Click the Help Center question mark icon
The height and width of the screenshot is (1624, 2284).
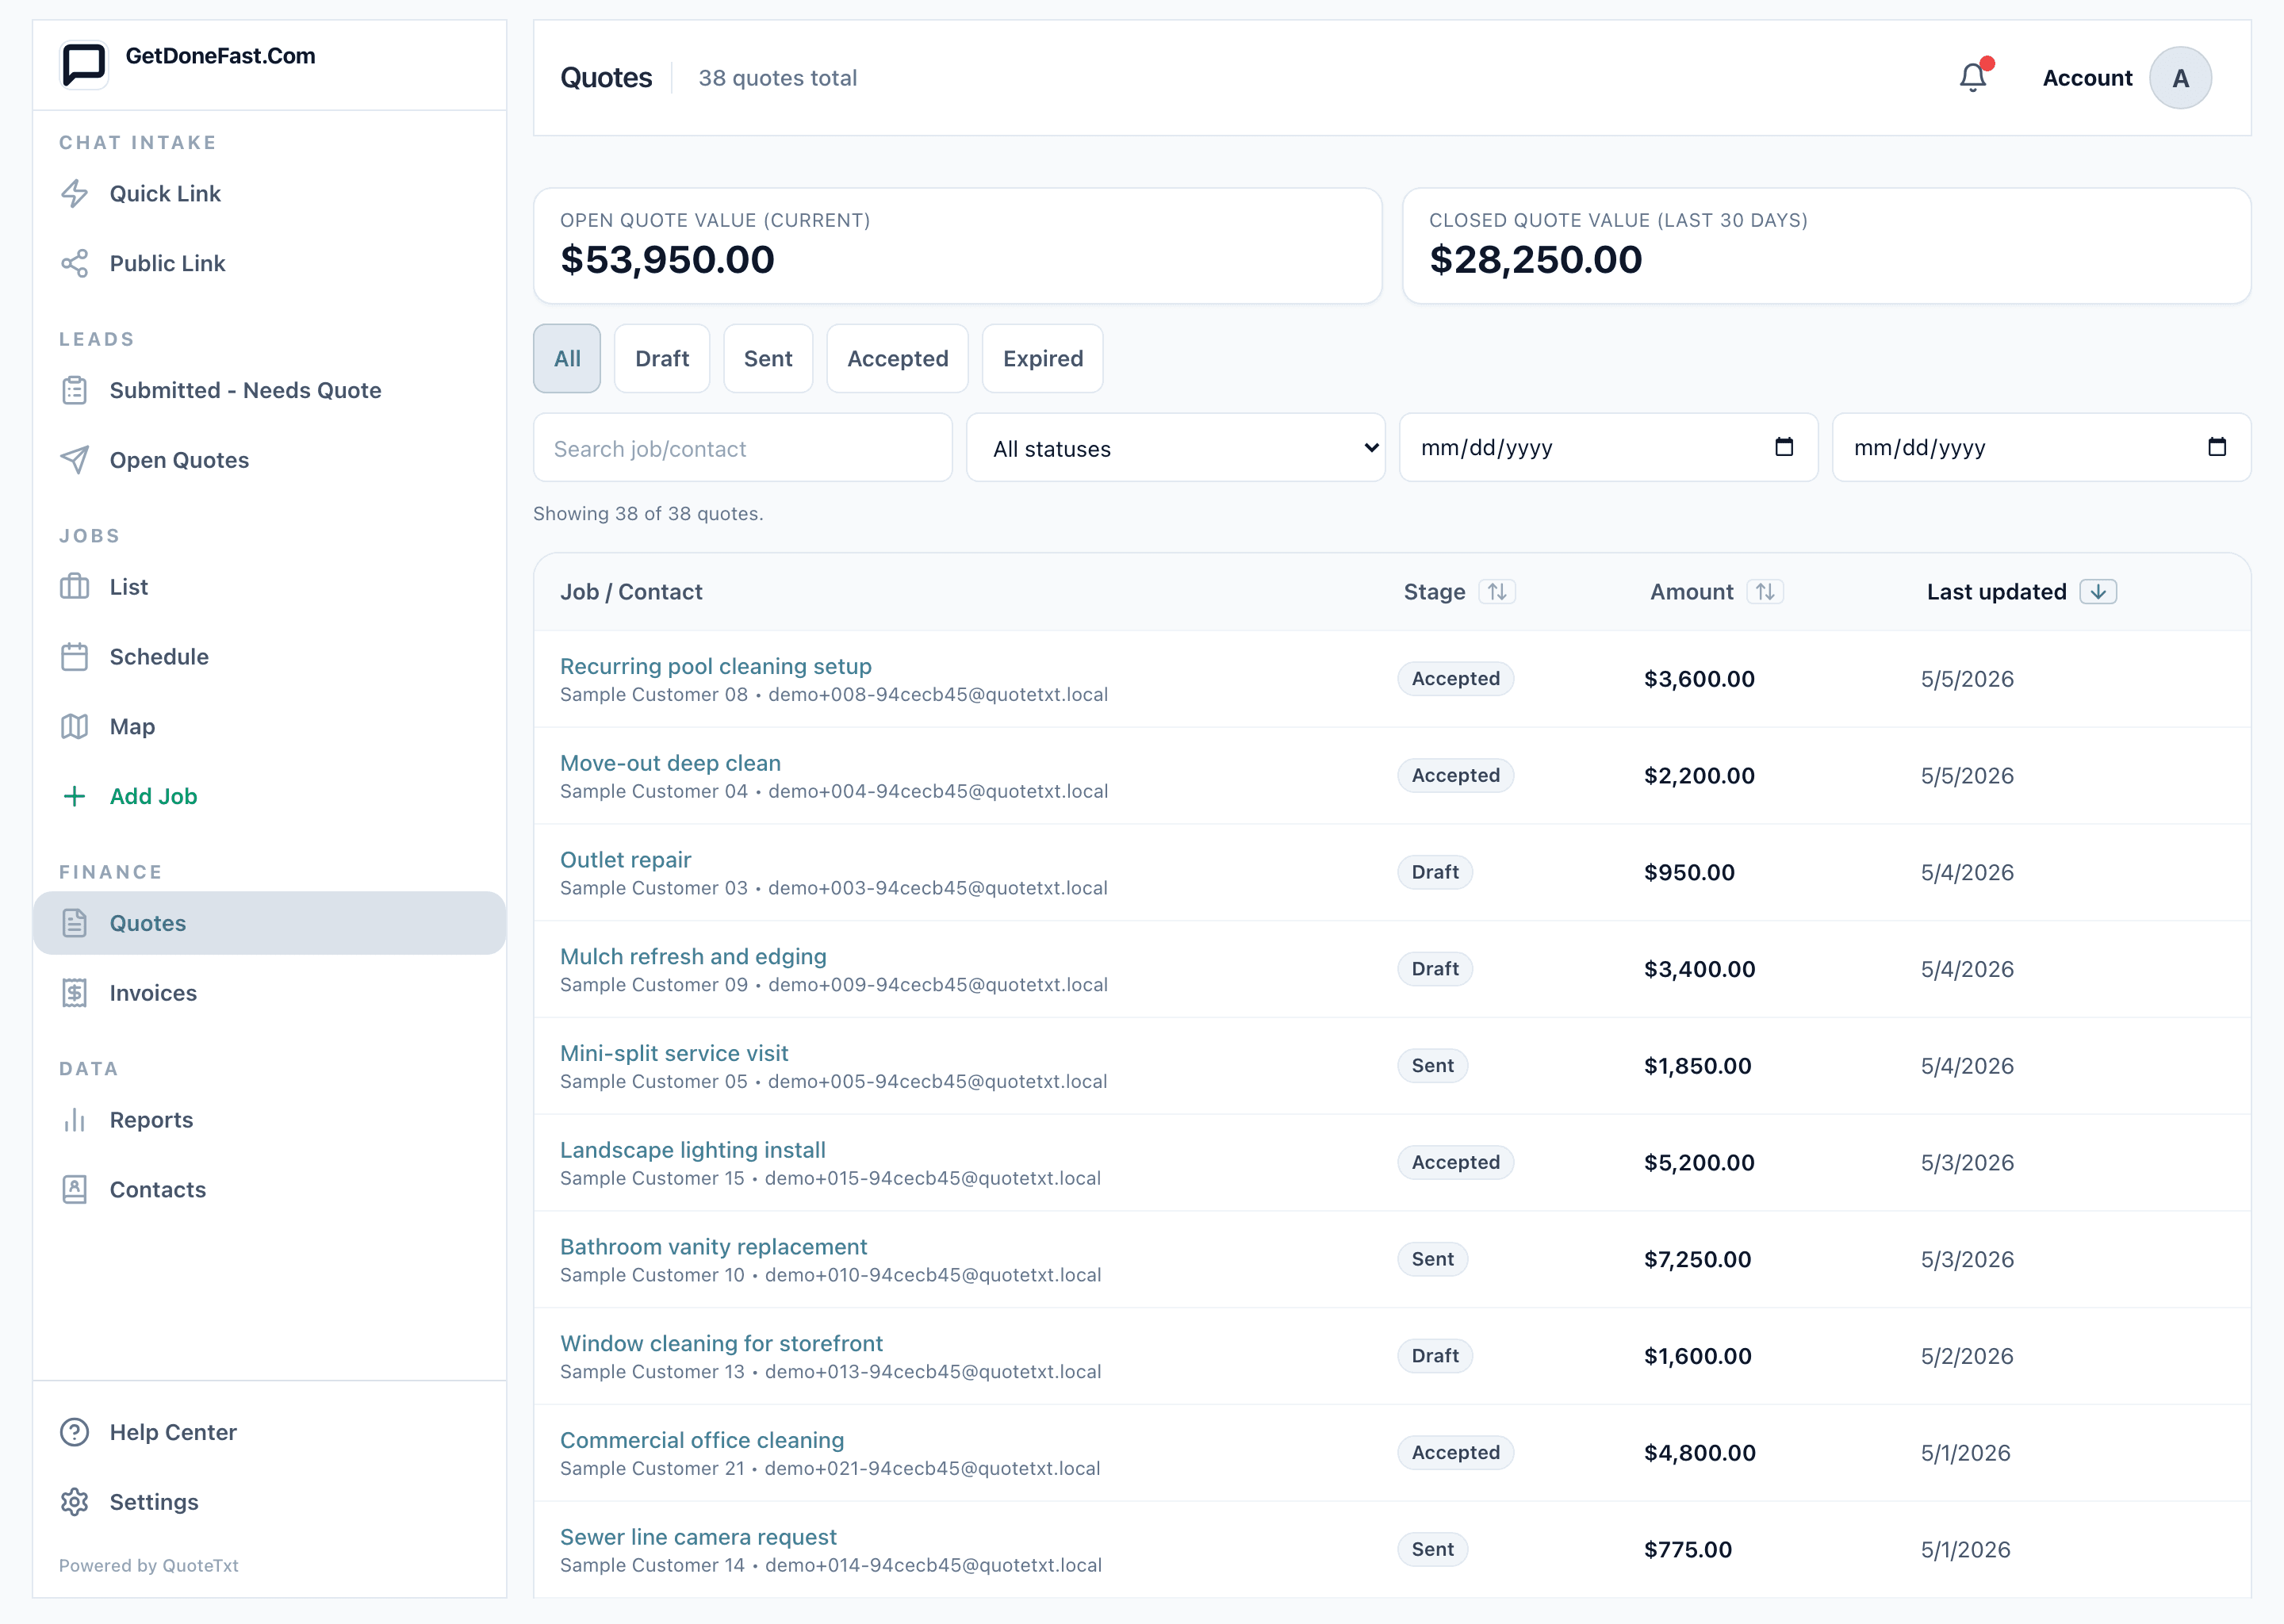point(75,1432)
